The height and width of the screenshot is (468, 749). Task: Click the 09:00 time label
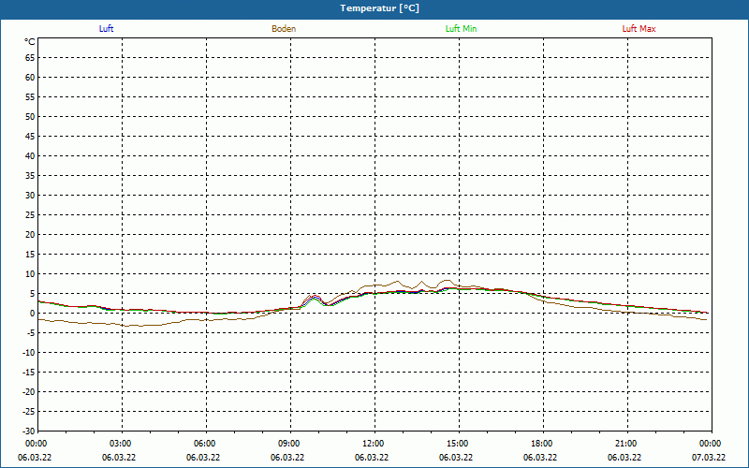coord(289,444)
